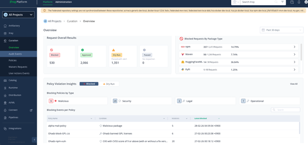Viewport: 308px width, 145px height.
Task: Click the policy Search input field
Action: pyautogui.click(x=287, y=110)
